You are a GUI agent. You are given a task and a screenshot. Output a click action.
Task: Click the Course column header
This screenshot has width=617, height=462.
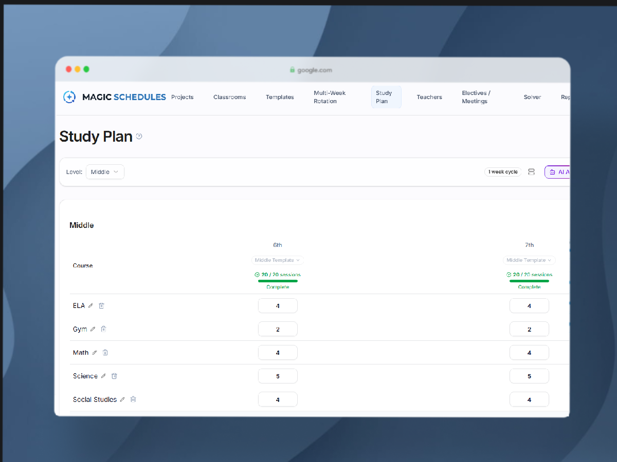(83, 265)
